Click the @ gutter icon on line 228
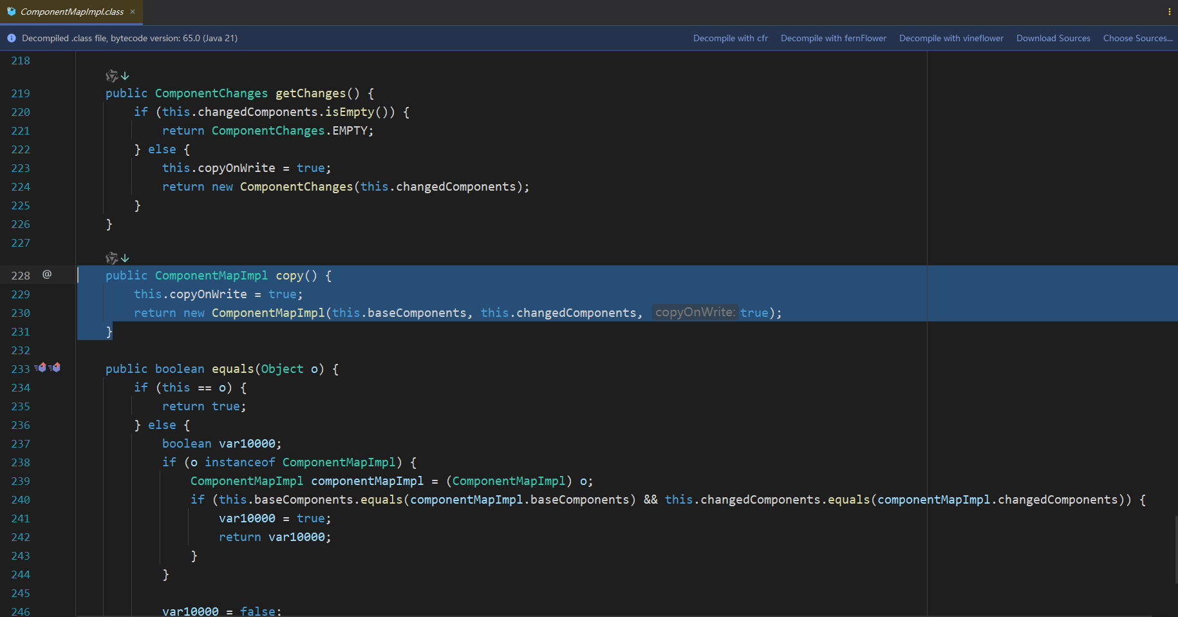 [x=47, y=274]
